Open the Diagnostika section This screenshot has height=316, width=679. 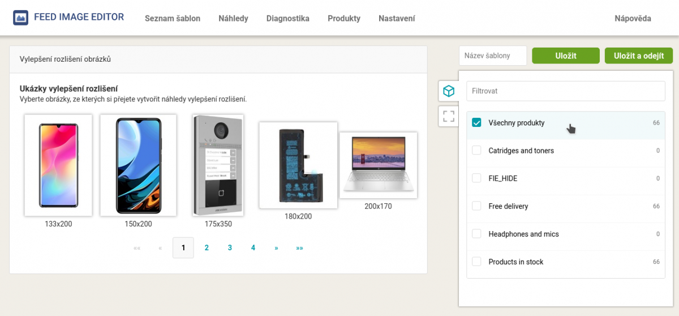click(288, 18)
